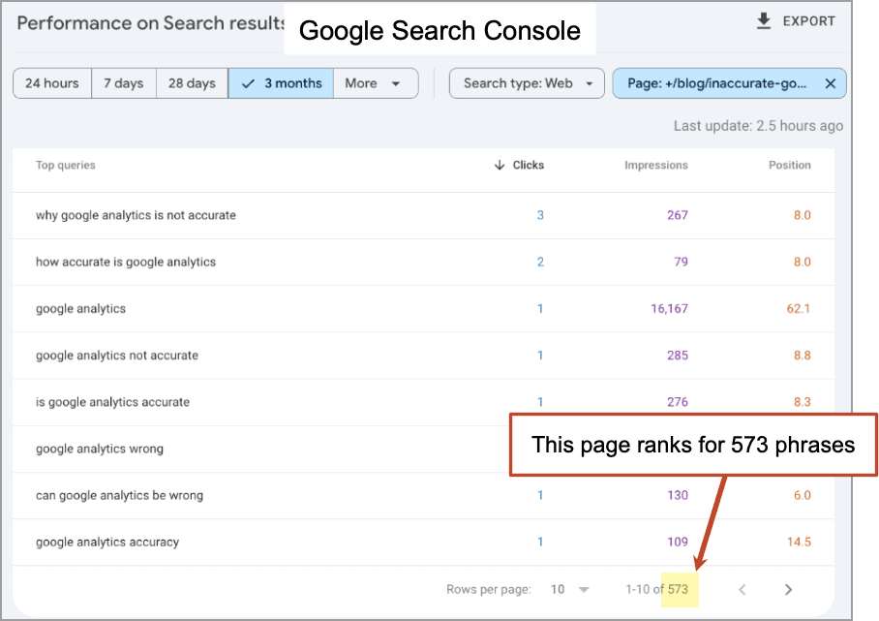Sort by Position column header
Screen dimensions: 879x621
point(789,165)
